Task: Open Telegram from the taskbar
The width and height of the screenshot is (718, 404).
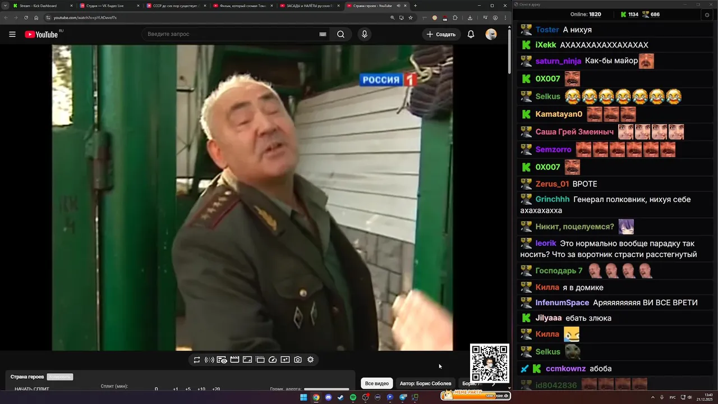Action: tap(403, 397)
